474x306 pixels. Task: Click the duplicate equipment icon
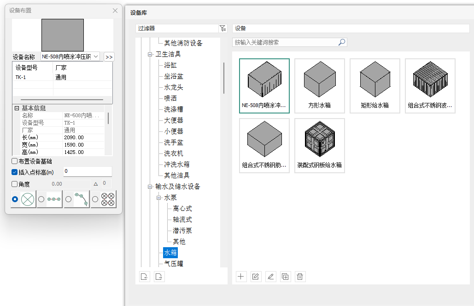click(285, 277)
